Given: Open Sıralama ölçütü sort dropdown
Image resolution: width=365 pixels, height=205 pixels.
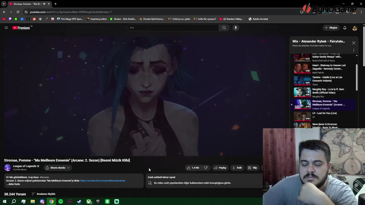Looking at the screenshot, I should point(43,194).
